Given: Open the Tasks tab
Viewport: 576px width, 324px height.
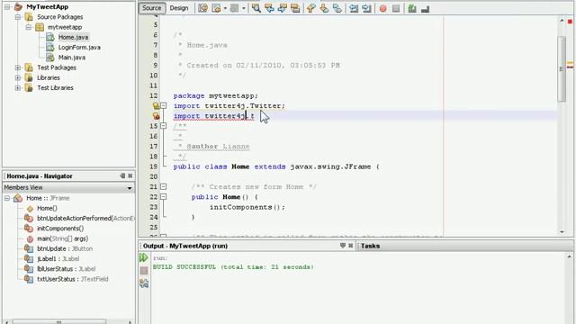Looking at the screenshot, I should pyautogui.click(x=370, y=246).
